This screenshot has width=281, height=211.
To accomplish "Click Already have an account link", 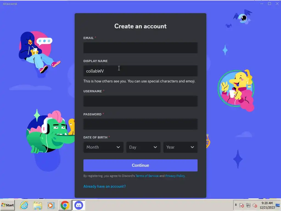I will point(105,186).
